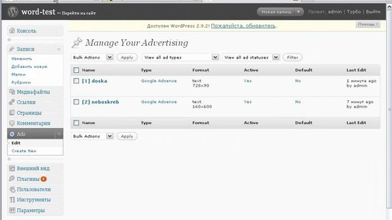392x220 pixels.
Task: Open Добавить новую under Записи
Action: point(29,67)
